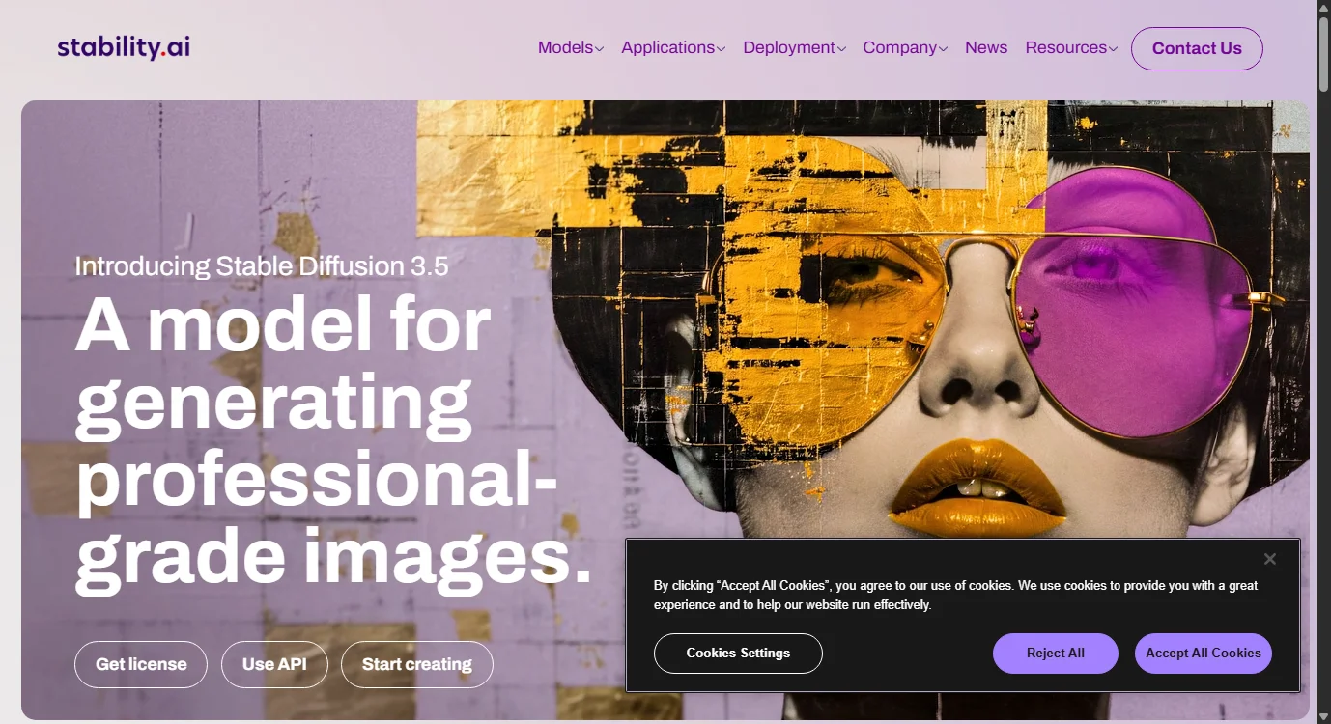Expand the Models dropdown menu
The width and height of the screenshot is (1331, 724).
tap(570, 48)
